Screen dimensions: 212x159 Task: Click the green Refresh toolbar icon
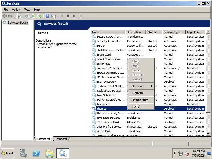tap(33, 16)
